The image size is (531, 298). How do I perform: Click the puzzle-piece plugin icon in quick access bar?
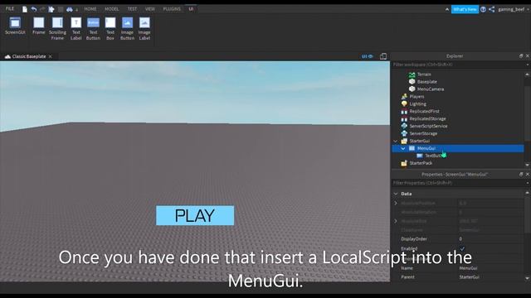click(x=51, y=9)
